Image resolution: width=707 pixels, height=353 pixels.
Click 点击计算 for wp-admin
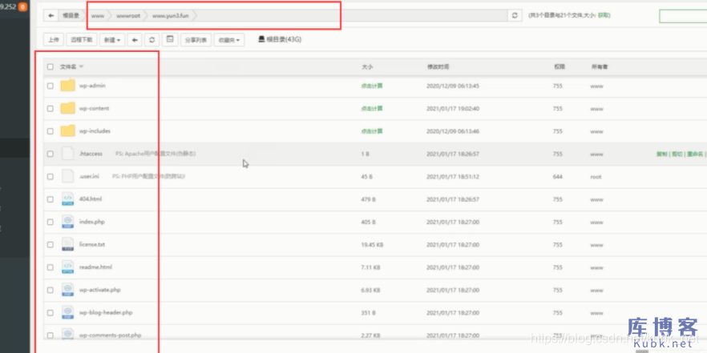coord(372,86)
